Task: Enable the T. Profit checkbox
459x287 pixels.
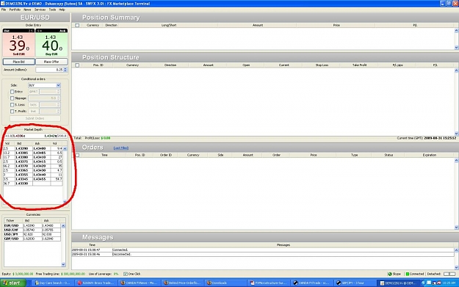Action: point(12,111)
